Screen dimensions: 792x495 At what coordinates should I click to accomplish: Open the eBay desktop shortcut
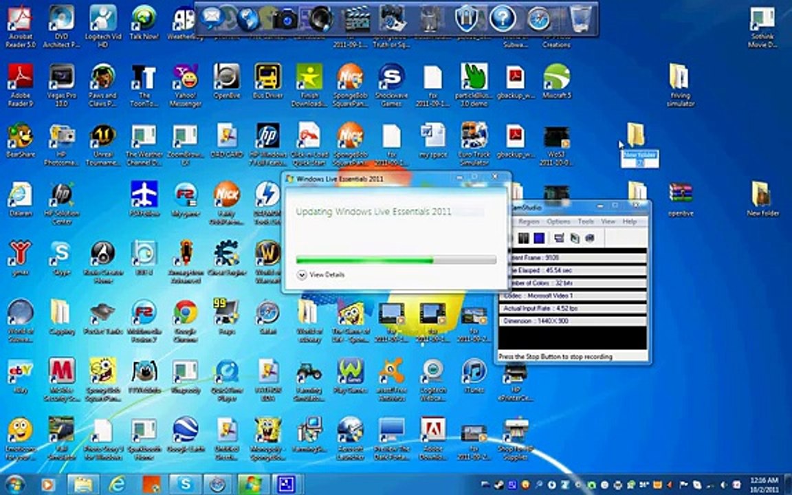tap(20, 376)
